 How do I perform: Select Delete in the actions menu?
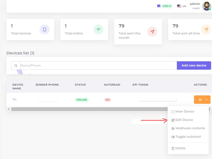[180, 148]
